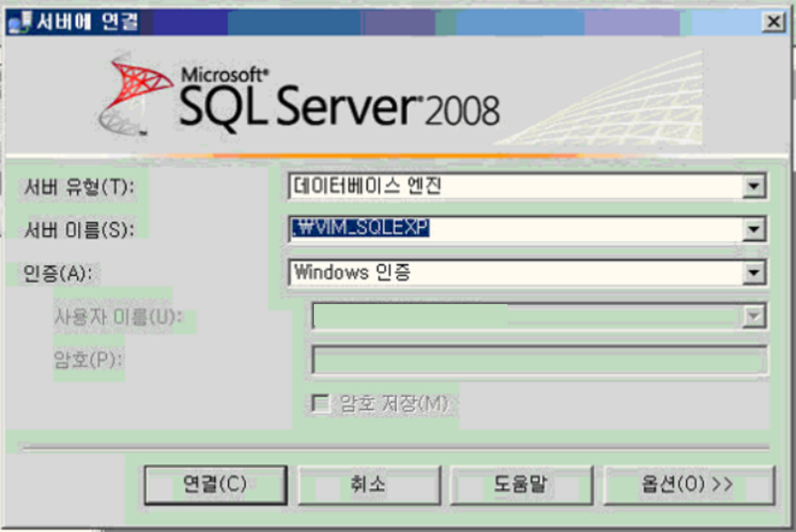Screen dimensions: 796x532
Task: Click the 서버 이름(S): label
Action: (x=79, y=231)
